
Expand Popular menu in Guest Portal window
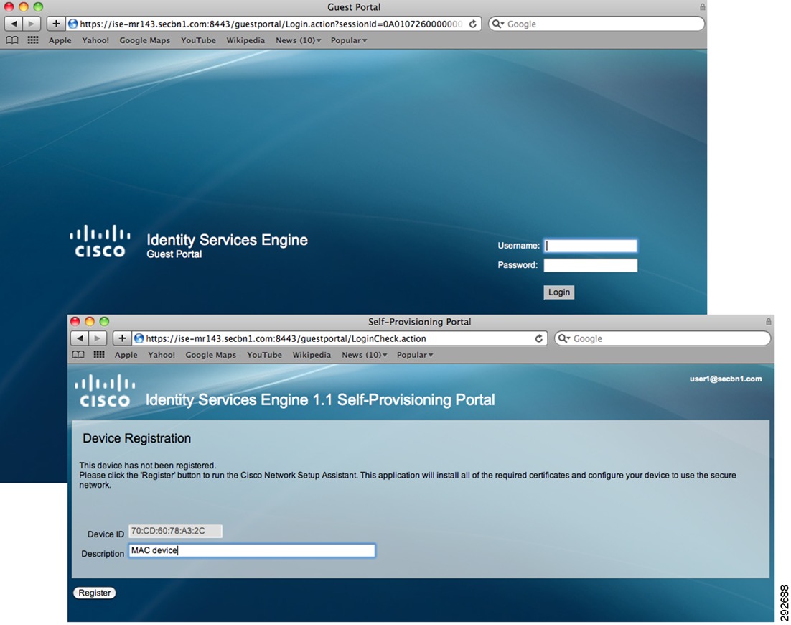pyautogui.click(x=349, y=40)
